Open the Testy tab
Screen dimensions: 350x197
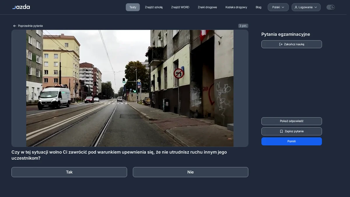pyautogui.click(x=133, y=7)
